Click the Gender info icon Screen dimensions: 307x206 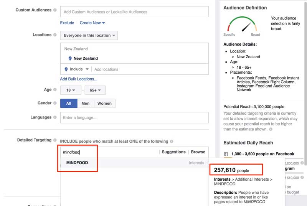(55, 103)
